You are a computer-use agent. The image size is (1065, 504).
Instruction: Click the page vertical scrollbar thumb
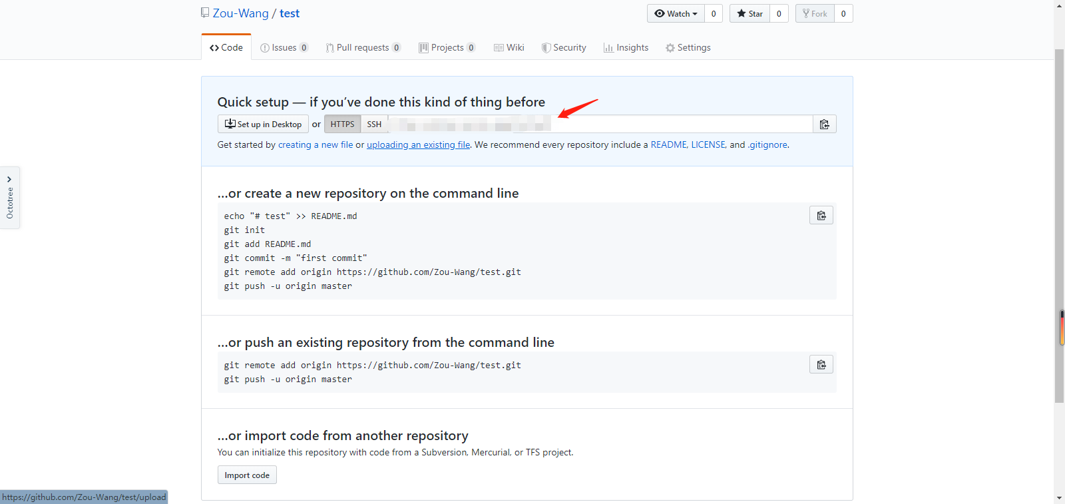click(x=1059, y=226)
